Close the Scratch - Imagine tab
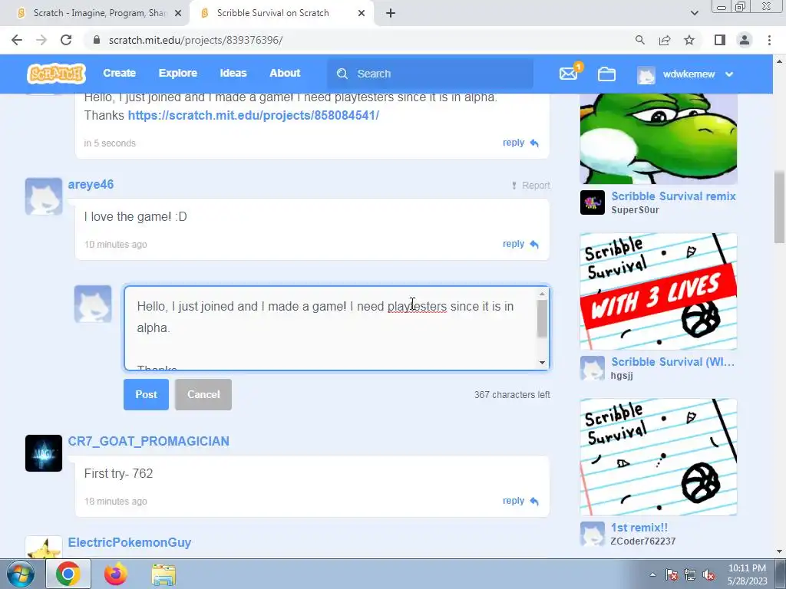The height and width of the screenshot is (589, 786). click(x=178, y=13)
